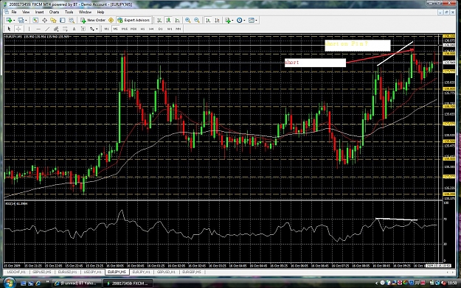Open the Window menu

[x=85, y=12]
